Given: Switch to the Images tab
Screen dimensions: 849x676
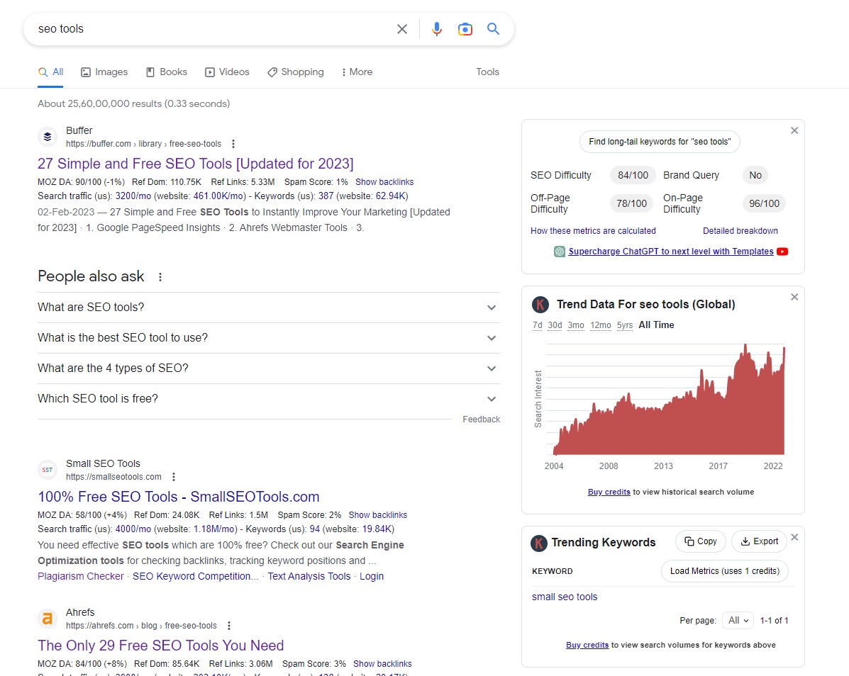Looking at the screenshot, I should [104, 72].
